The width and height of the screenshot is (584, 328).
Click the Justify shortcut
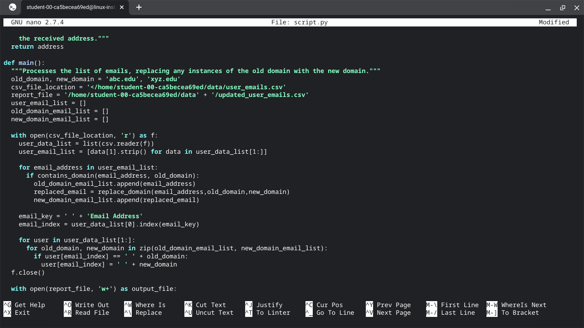tap(264, 305)
